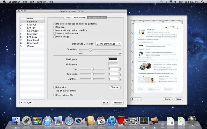The width and height of the screenshot is (207, 129).
Task: Select the iPhoto profile
Action: [x=32, y=46]
